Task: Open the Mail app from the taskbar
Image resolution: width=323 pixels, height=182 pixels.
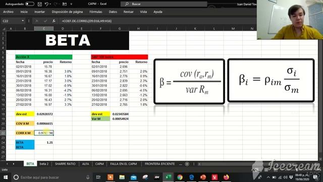Action: pyautogui.click(x=133, y=177)
